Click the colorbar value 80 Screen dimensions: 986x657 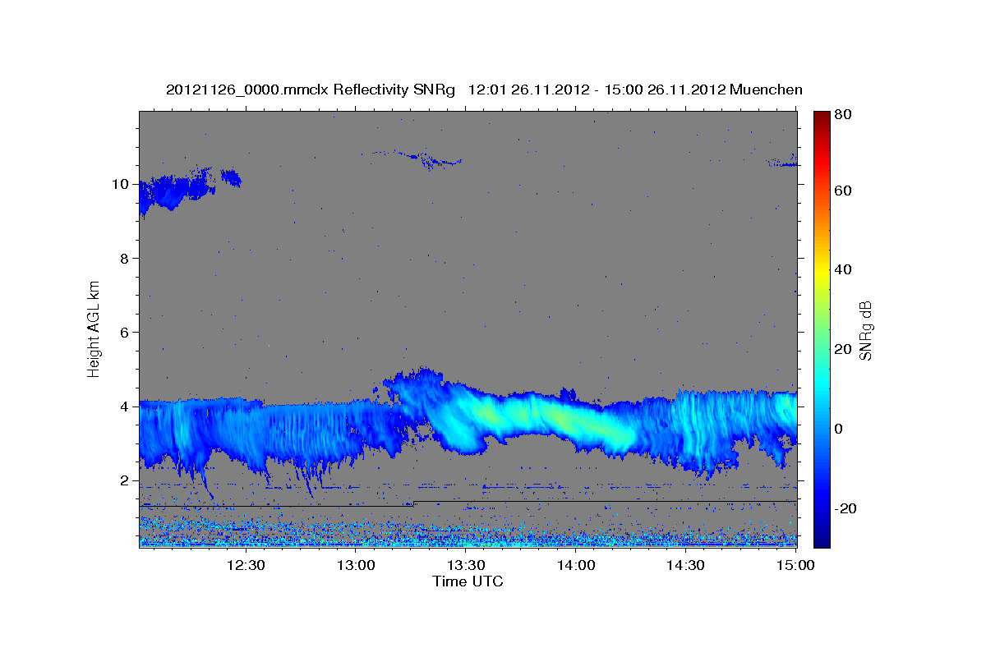(842, 114)
